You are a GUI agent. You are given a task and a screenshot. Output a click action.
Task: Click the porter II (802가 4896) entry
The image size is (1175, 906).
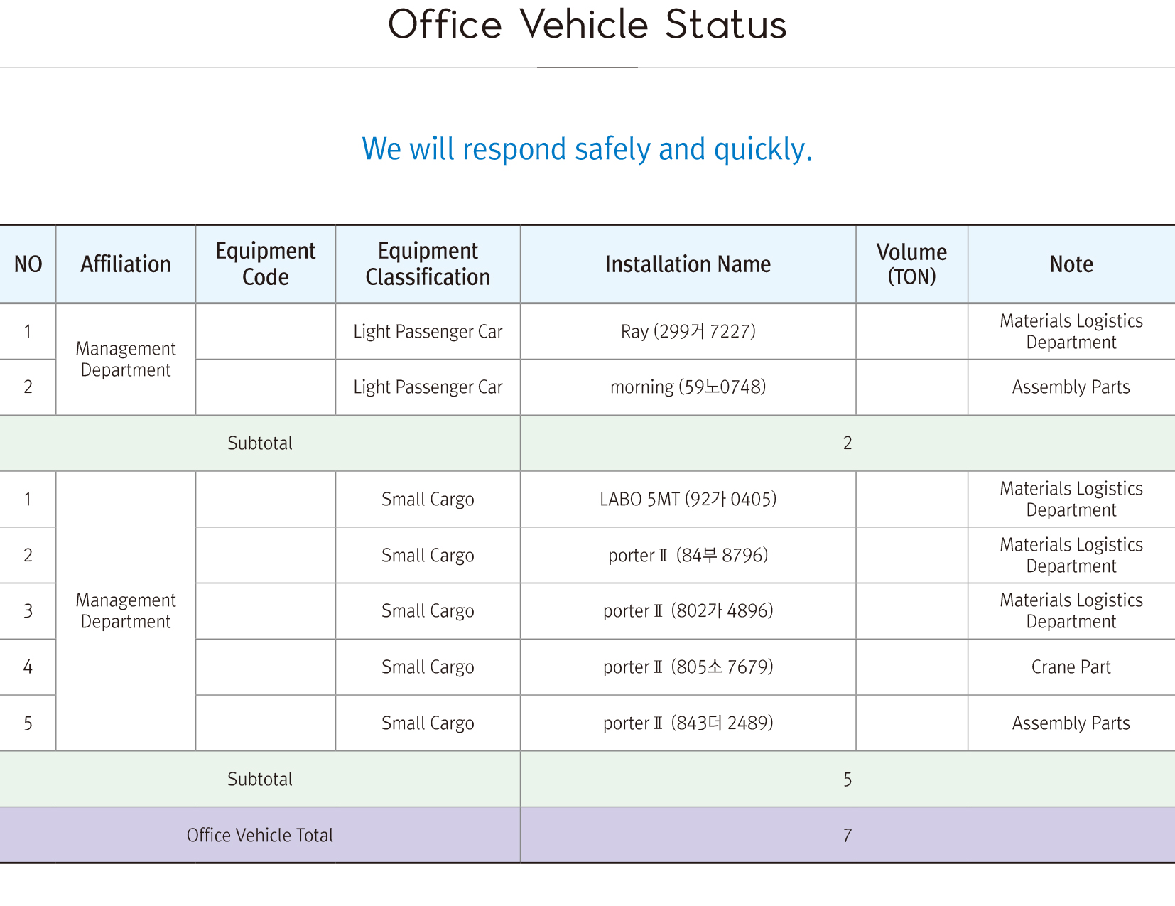pos(688,611)
